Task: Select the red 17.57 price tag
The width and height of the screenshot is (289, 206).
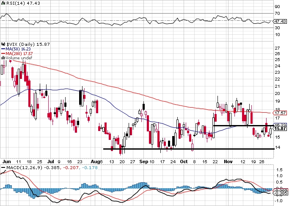Action: point(278,113)
